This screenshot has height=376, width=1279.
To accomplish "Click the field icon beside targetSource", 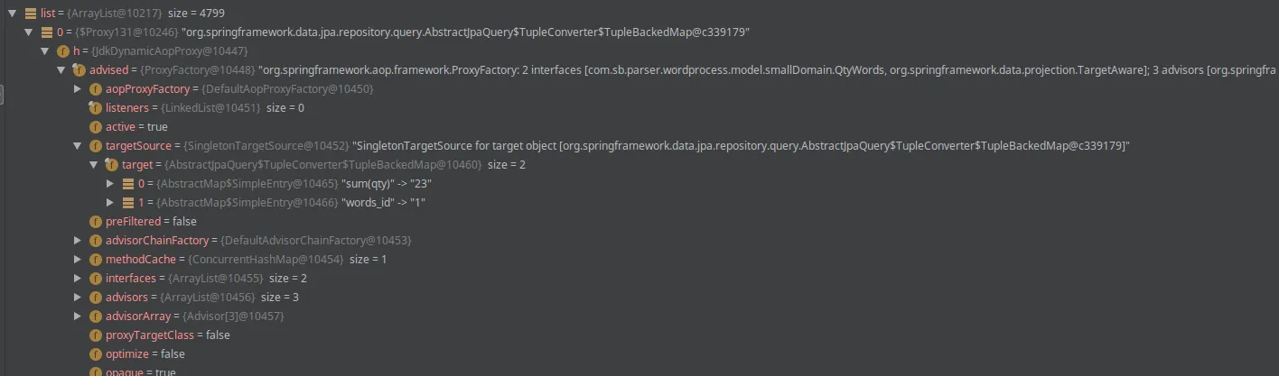I will pyautogui.click(x=95, y=146).
